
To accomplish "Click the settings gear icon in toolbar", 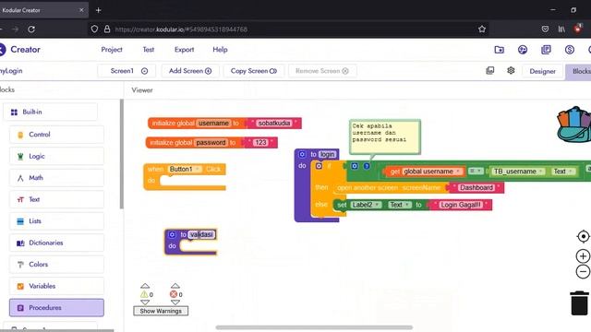I will [x=511, y=70].
